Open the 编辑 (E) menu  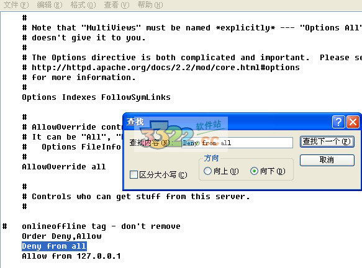pyautogui.click(x=50, y=5)
